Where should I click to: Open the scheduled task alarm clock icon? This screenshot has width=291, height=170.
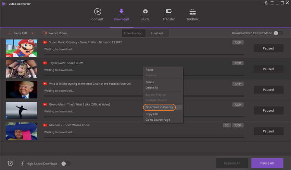(x=10, y=163)
